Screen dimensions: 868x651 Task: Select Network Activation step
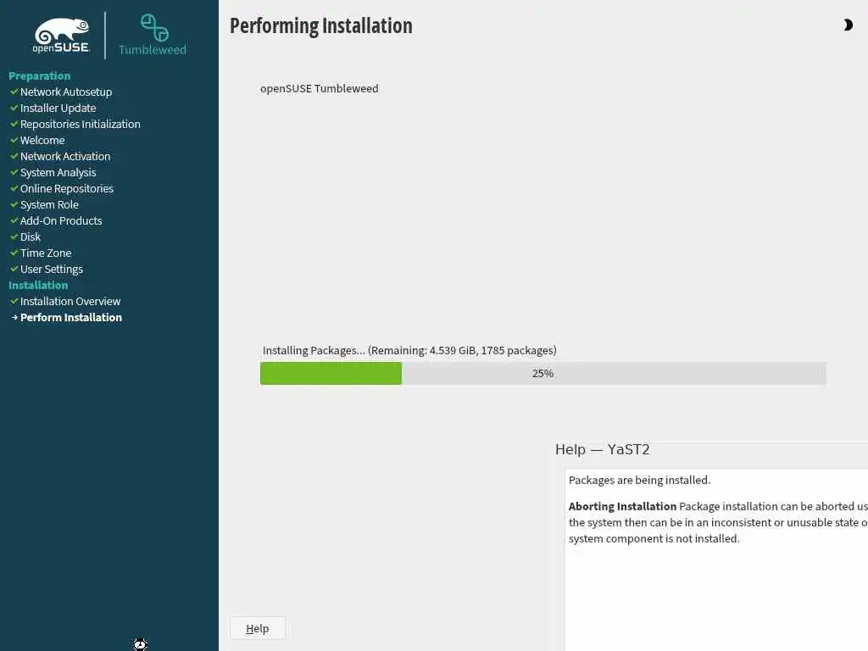click(x=65, y=156)
